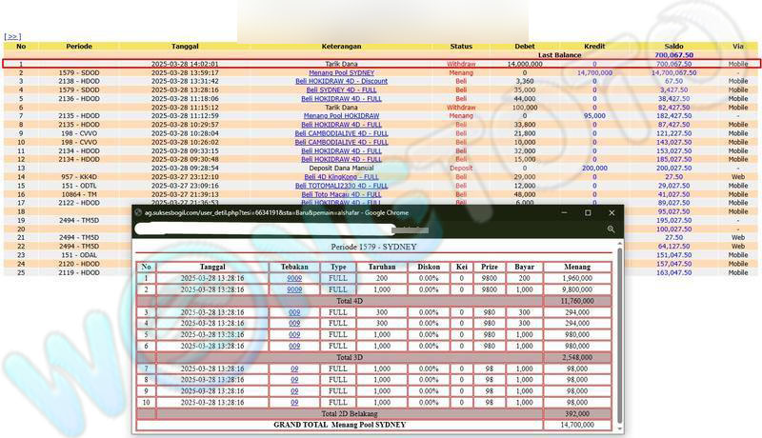Click 09 tebakan link in popup row 10
Viewport: 762px width, 438px height.
pyautogui.click(x=294, y=402)
